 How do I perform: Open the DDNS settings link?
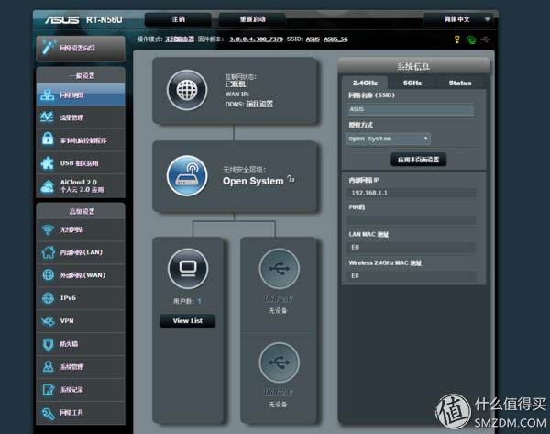(x=259, y=104)
